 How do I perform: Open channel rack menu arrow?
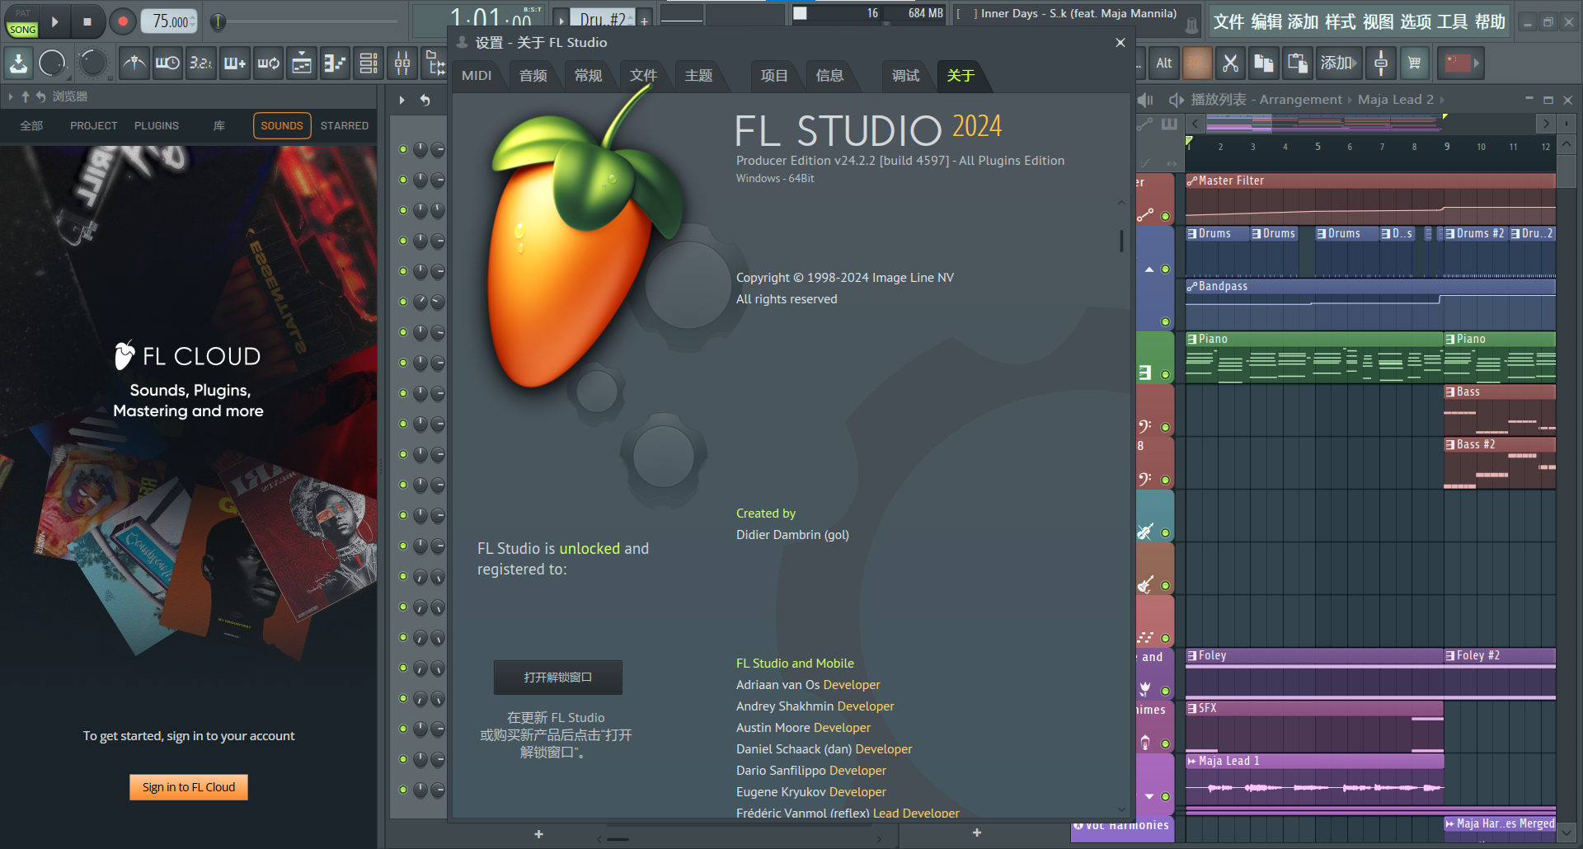tap(402, 101)
